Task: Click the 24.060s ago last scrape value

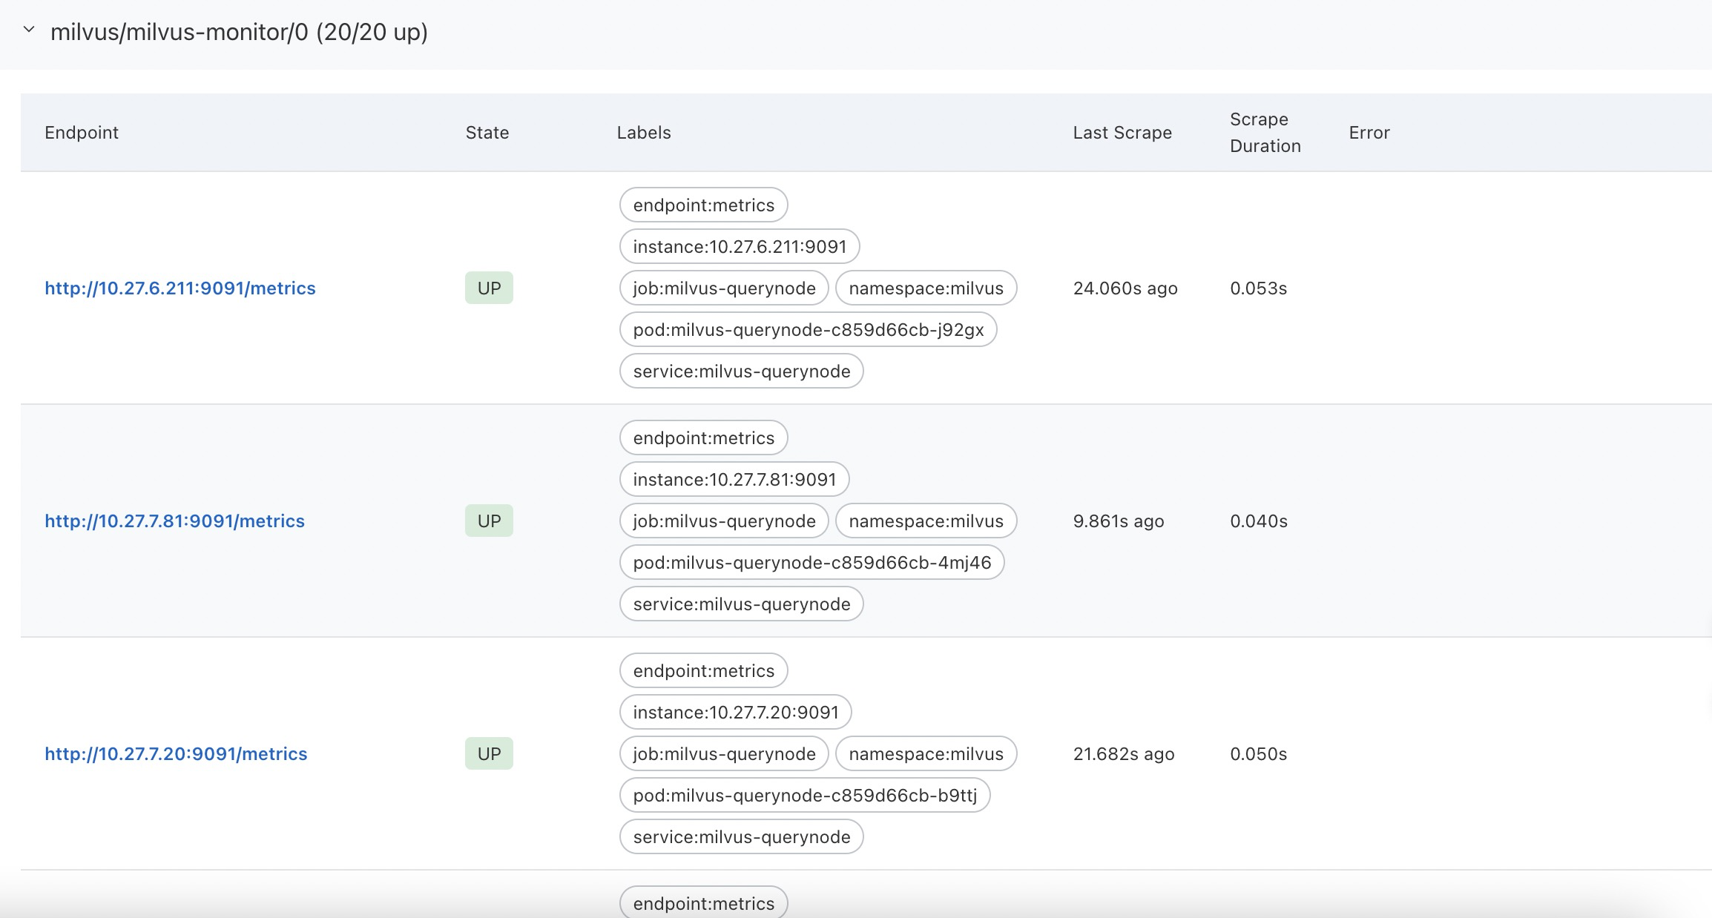Action: (x=1125, y=288)
